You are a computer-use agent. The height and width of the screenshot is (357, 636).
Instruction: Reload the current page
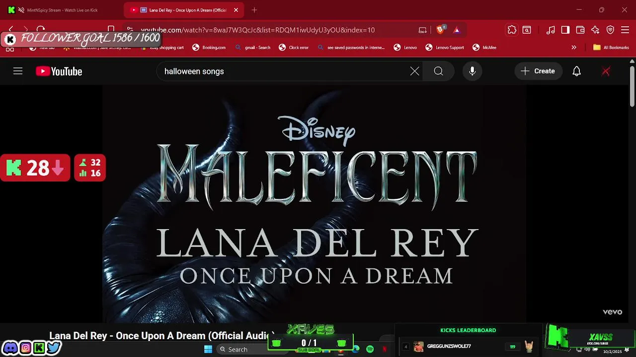41,30
